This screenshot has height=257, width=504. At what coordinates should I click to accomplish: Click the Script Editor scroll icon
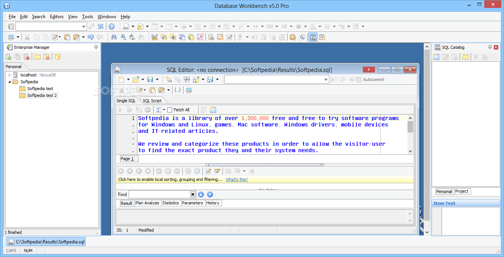[x=140, y=26]
